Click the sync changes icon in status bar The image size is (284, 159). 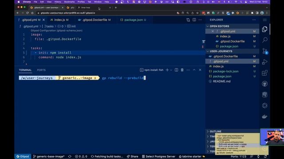(70, 156)
